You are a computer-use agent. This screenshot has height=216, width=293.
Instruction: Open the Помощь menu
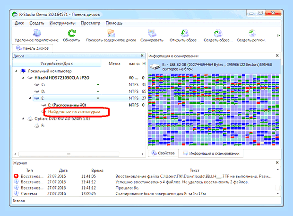(114, 23)
